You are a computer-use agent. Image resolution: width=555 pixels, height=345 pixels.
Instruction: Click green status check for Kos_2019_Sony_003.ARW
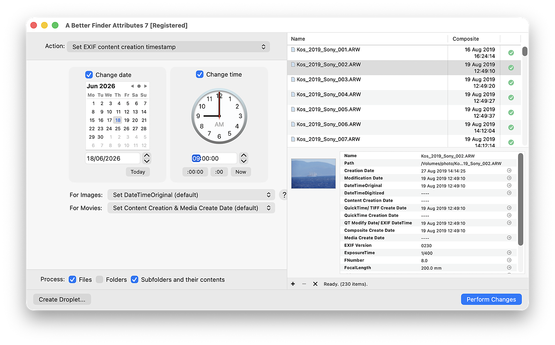tap(511, 83)
